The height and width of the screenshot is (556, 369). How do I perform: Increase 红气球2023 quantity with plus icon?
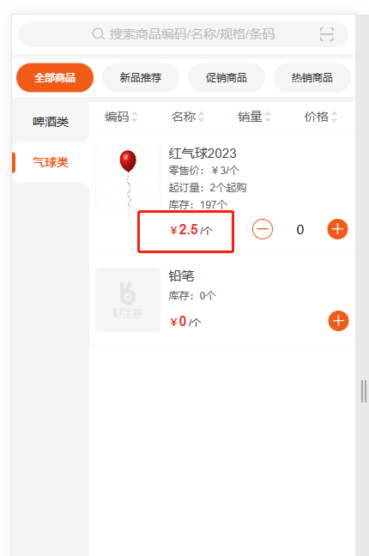pyautogui.click(x=337, y=229)
